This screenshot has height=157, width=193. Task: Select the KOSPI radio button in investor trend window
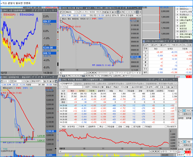coord(84,87)
